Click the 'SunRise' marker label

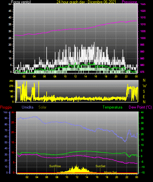(55, 166)
